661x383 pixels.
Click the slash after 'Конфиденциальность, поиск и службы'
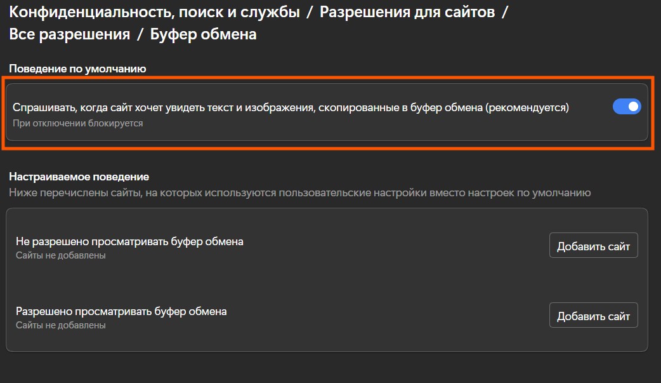[310, 11]
